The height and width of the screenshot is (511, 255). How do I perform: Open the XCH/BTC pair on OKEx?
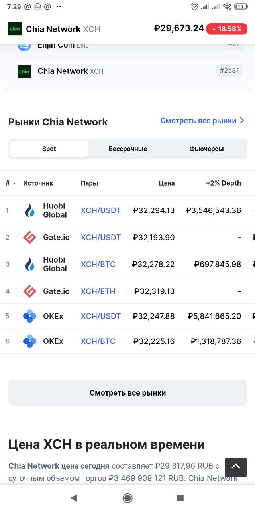coord(98,341)
